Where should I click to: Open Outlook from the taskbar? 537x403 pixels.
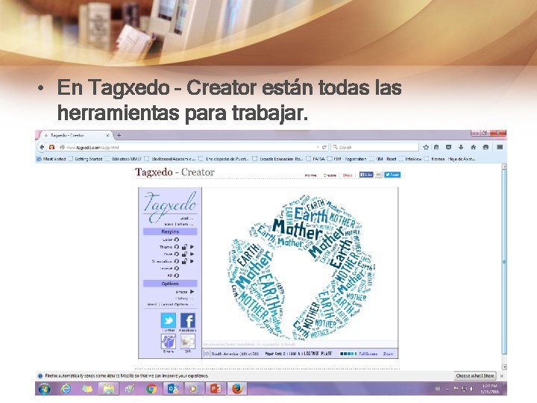173,389
